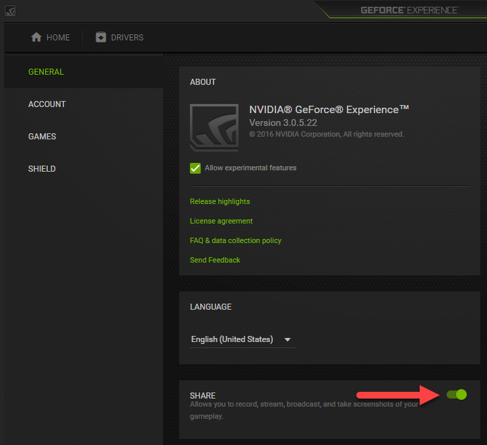Uncheck the Allow experimental features checkbox
This screenshot has height=445, width=487.
tap(195, 168)
